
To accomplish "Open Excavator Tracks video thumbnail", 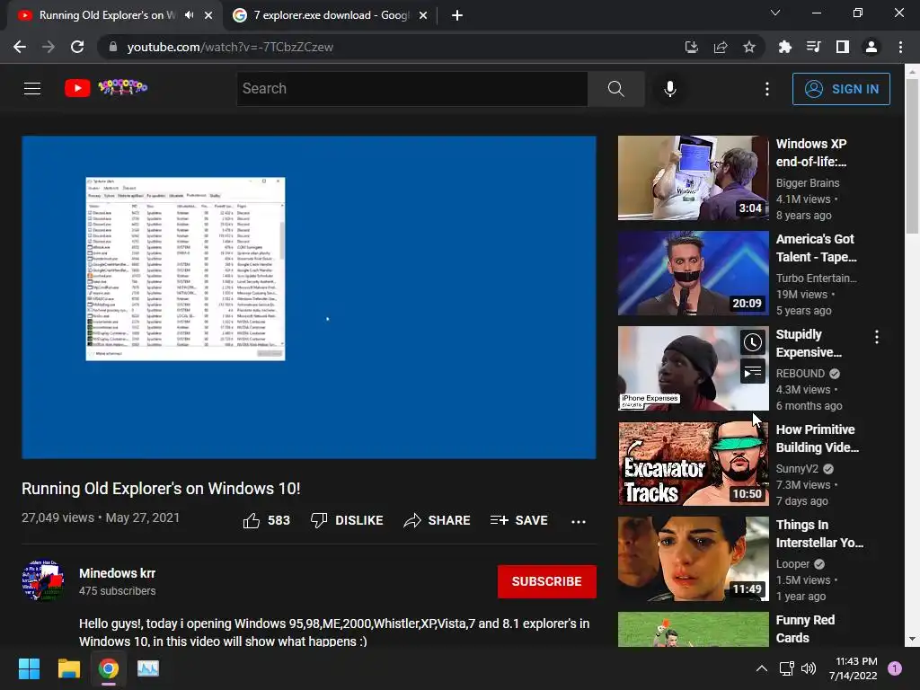I will tap(693, 464).
